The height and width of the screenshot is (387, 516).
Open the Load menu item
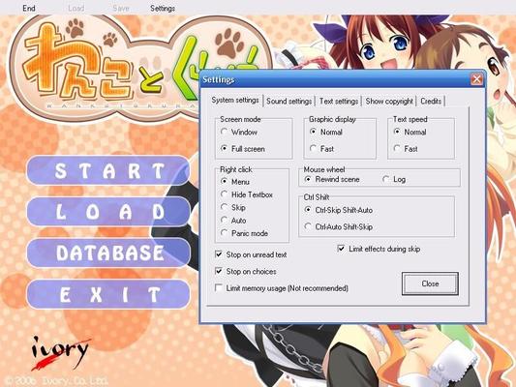tap(76, 8)
